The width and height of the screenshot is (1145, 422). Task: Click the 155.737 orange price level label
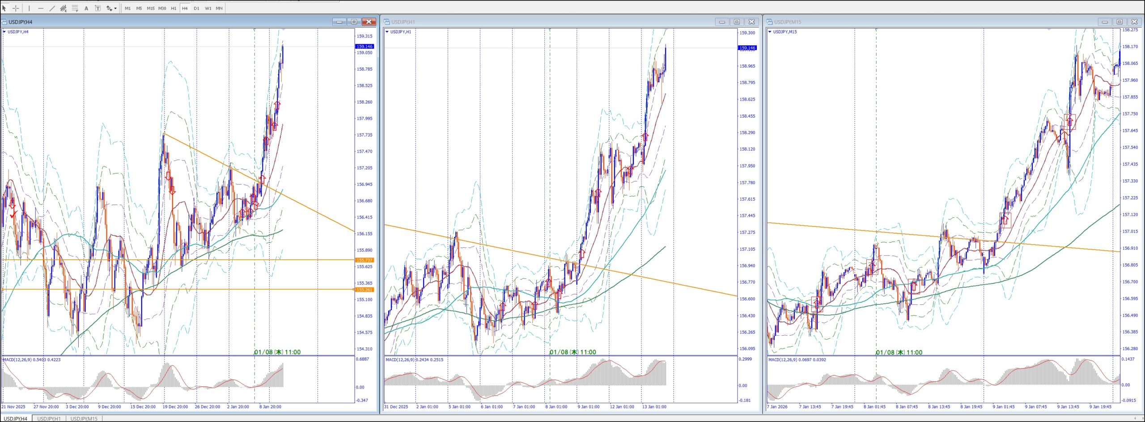pos(365,260)
